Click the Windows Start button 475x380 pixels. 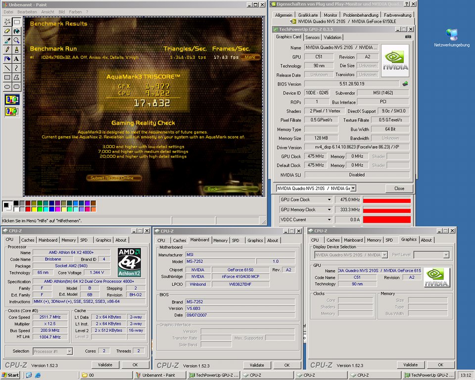tap(10, 375)
